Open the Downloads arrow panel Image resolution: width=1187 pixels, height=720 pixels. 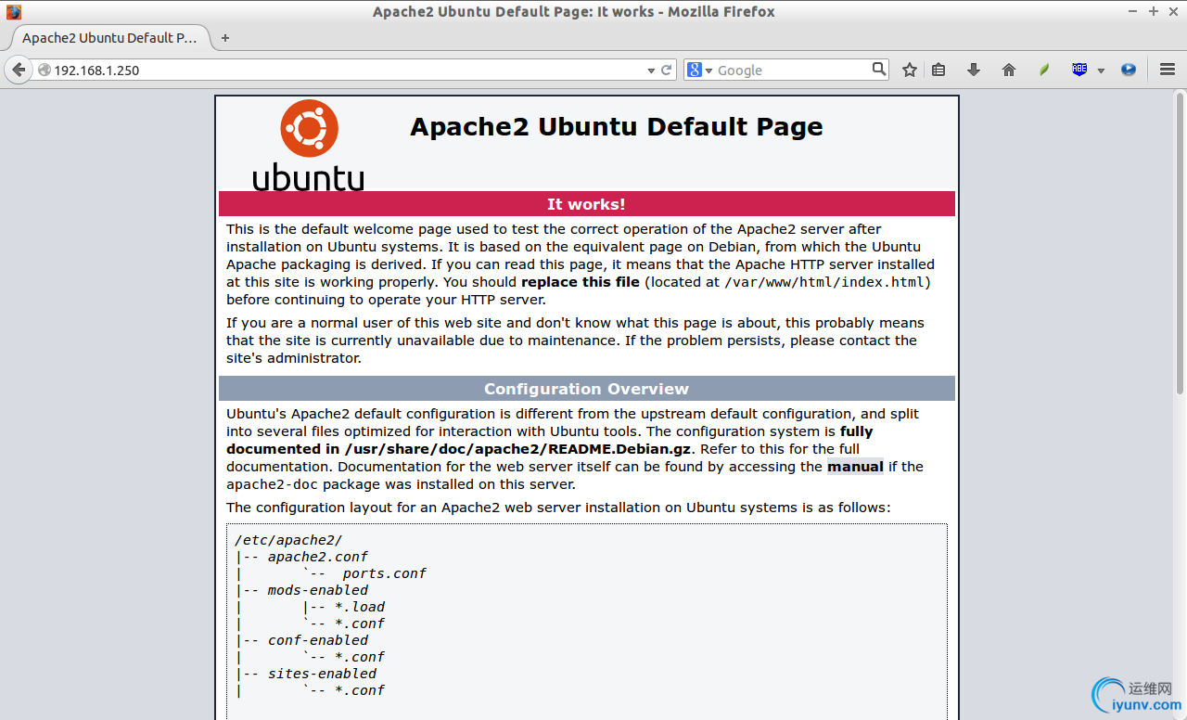coord(974,70)
